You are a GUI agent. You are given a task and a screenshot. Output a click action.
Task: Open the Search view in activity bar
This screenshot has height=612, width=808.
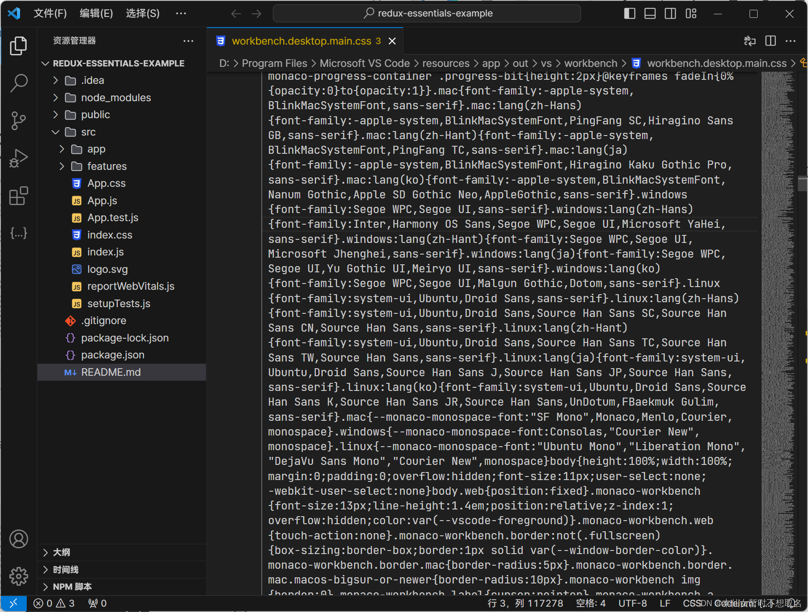click(x=18, y=83)
